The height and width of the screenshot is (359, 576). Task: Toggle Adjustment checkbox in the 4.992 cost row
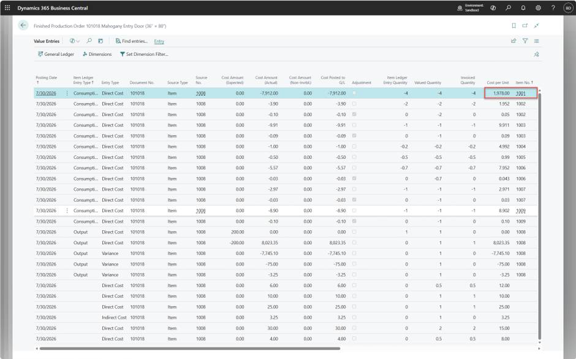pyautogui.click(x=354, y=147)
